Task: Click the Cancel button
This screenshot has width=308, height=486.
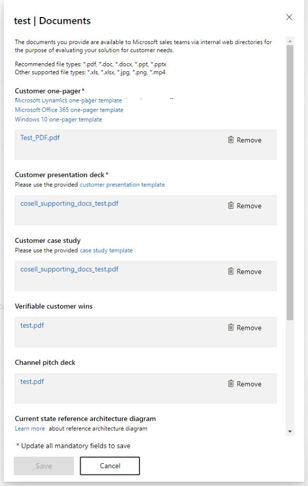Action: [110, 466]
